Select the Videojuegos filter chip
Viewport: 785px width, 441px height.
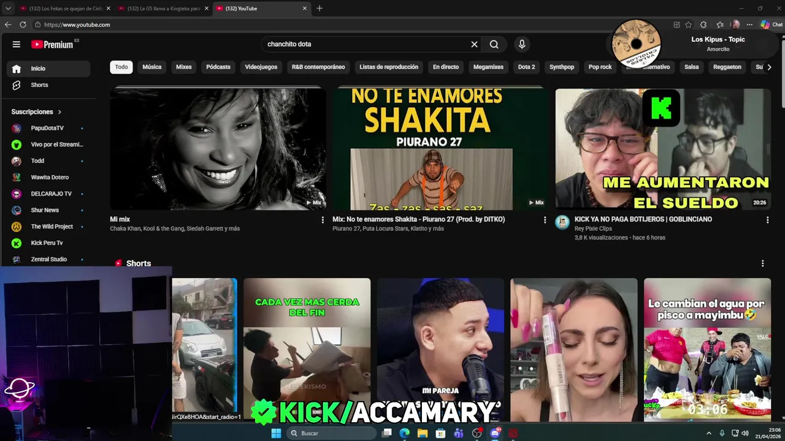(x=261, y=67)
